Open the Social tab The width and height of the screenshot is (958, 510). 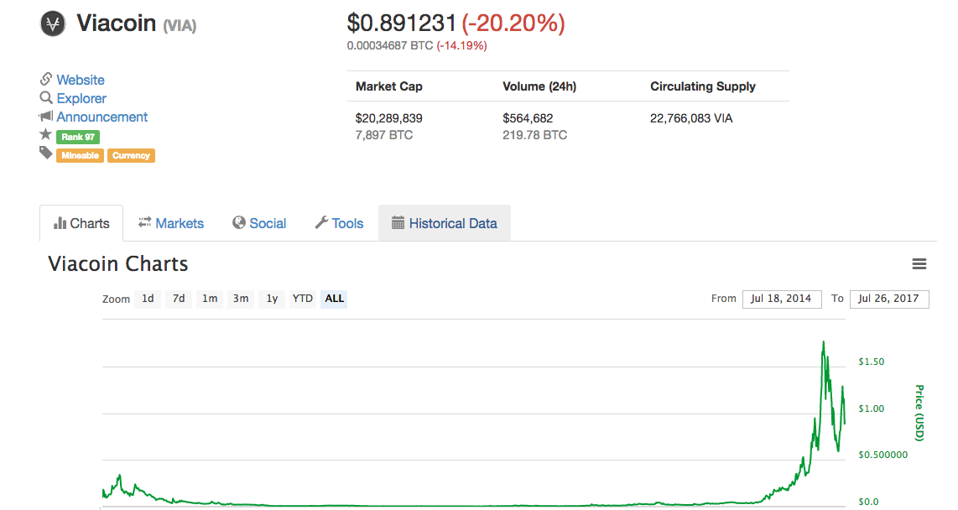(x=259, y=224)
